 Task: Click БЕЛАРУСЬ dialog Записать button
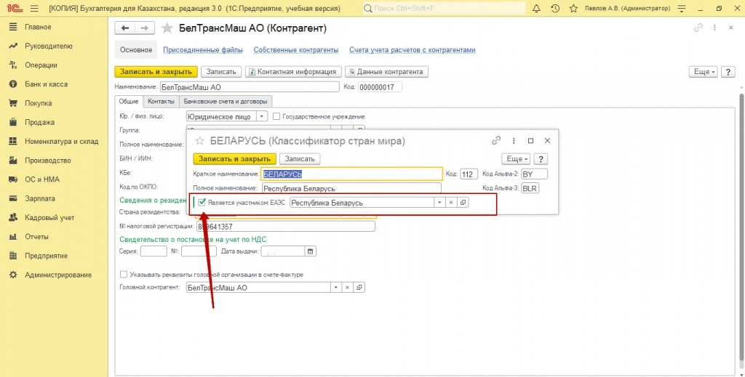point(300,159)
